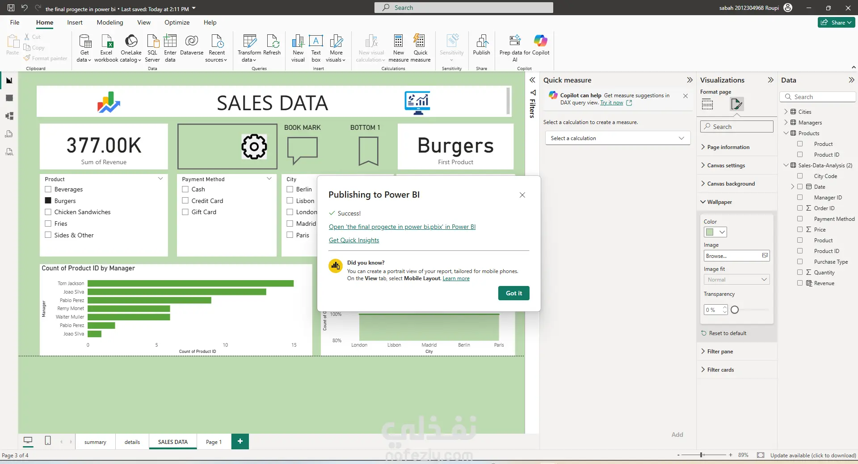Switch to Table view in left sidebar
This screenshot has height=464, width=858.
(9, 98)
